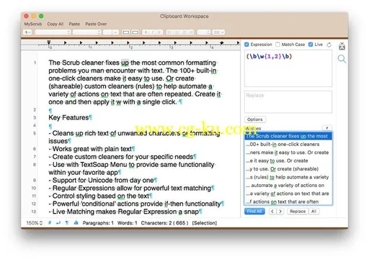The width and height of the screenshot is (369, 259).
Task: Select match '...a variety of actions on text that are'
Action: 288,194
